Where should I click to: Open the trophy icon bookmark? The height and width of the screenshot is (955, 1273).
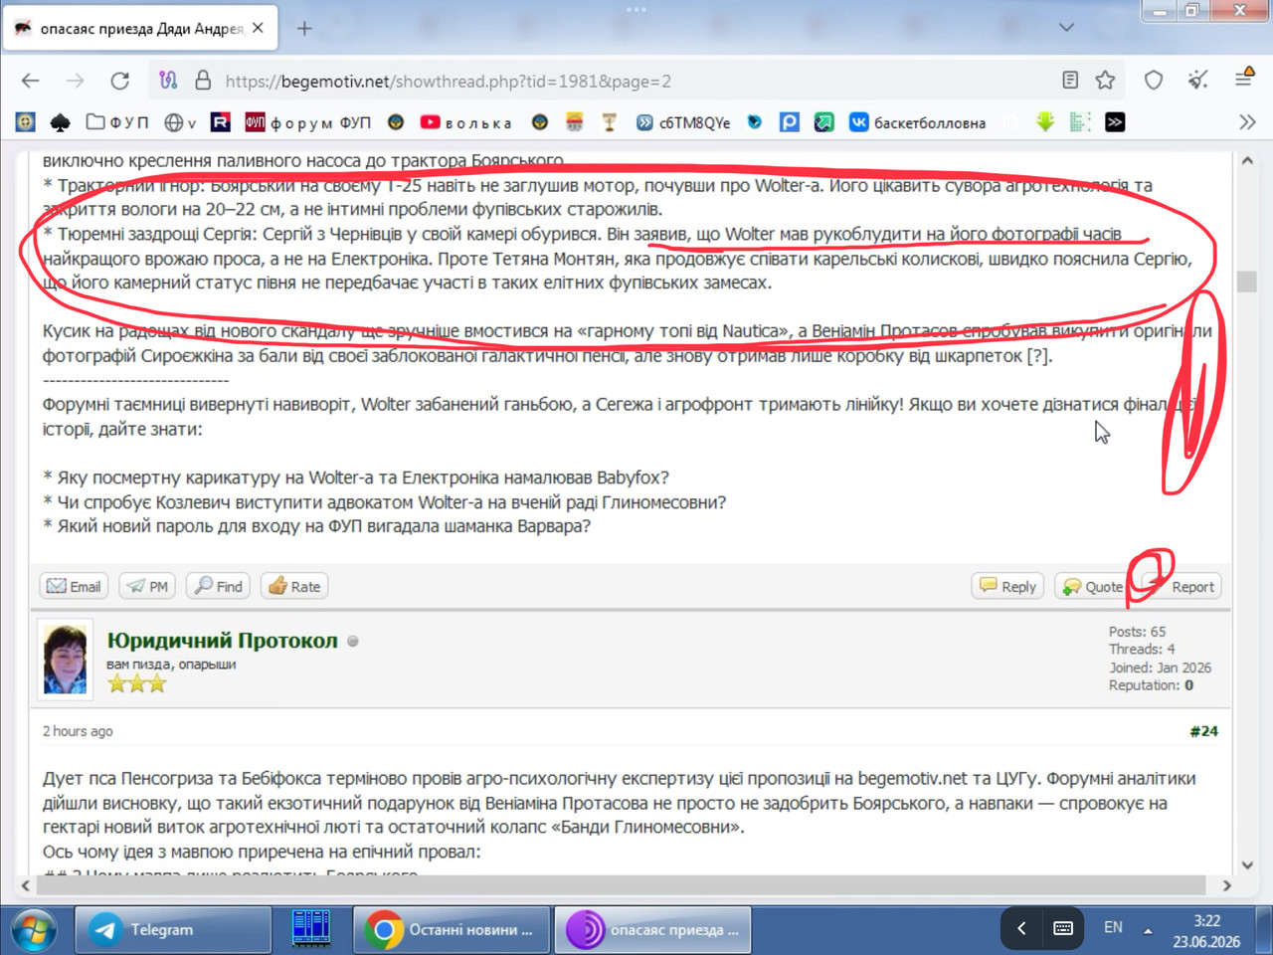tap(610, 122)
